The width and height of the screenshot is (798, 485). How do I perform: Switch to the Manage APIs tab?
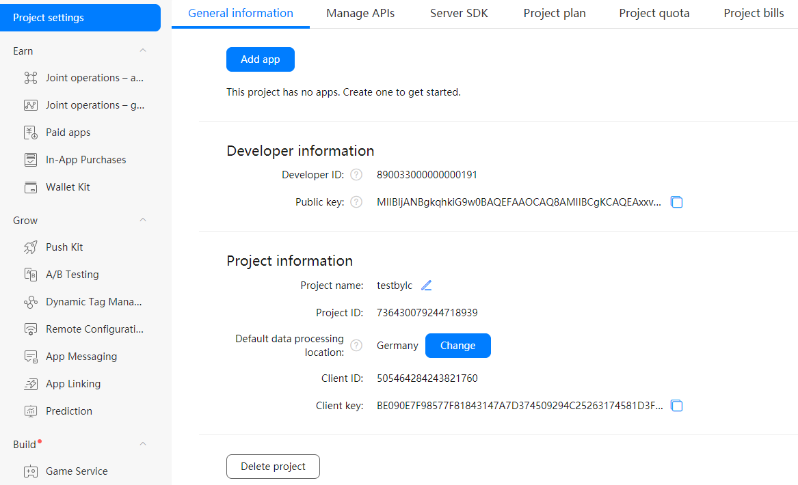pyautogui.click(x=360, y=14)
